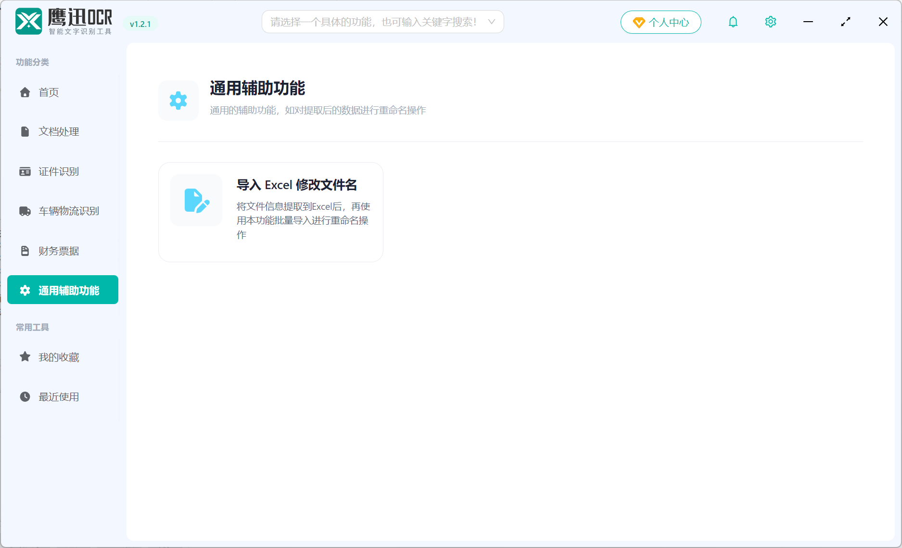Click the gear icon in 通用辅助功能 sidebar item
This screenshot has width=902, height=548.
coord(25,290)
